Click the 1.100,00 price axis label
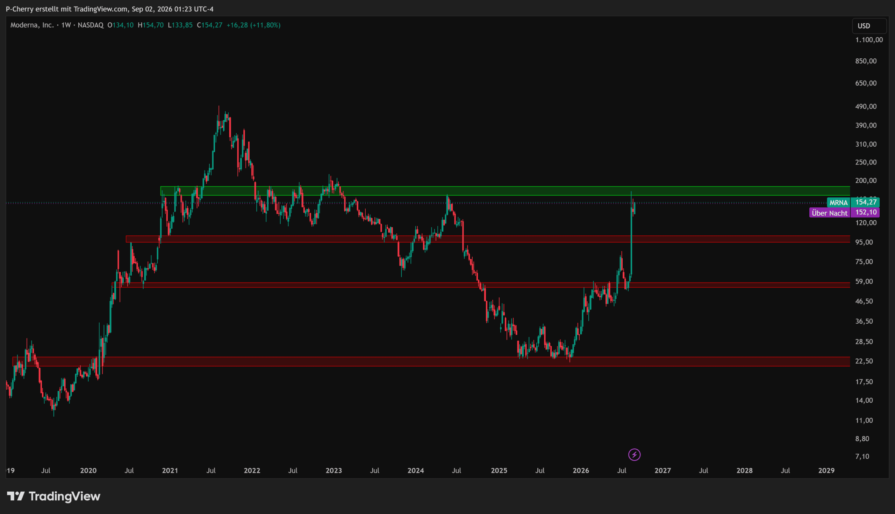This screenshot has height=514, width=895. tap(869, 40)
